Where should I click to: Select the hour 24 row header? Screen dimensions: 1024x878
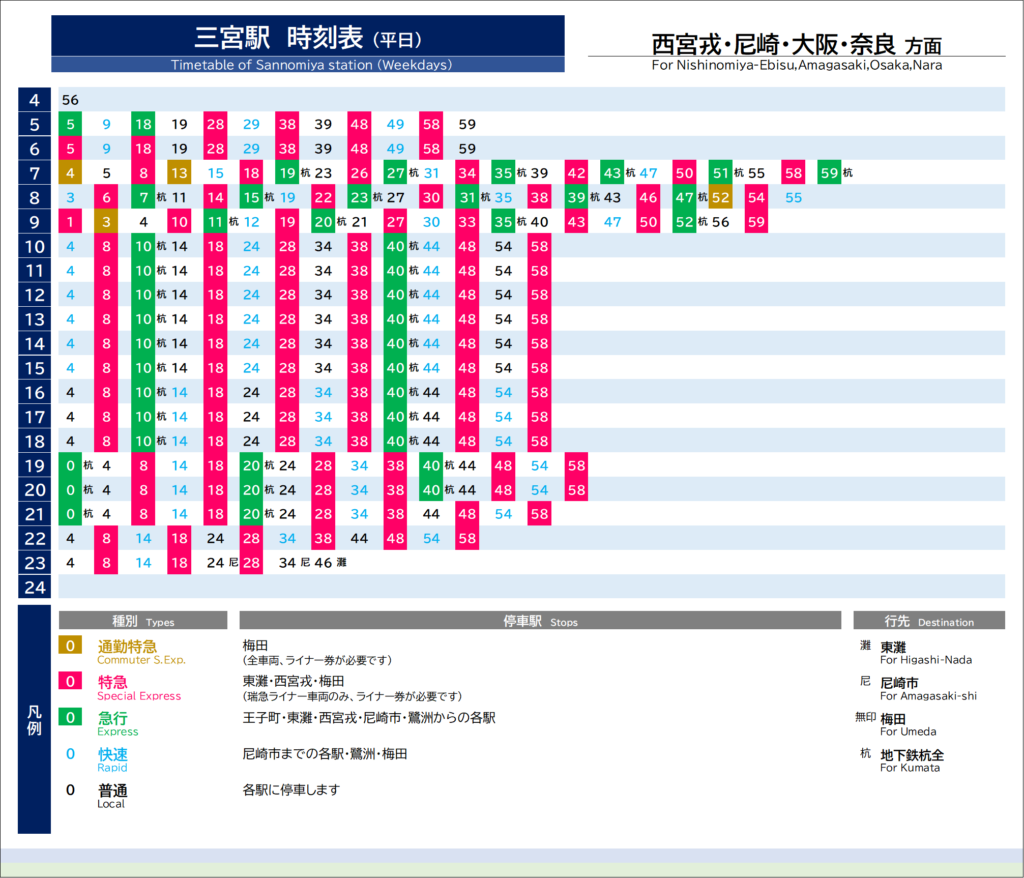[x=35, y=587]
